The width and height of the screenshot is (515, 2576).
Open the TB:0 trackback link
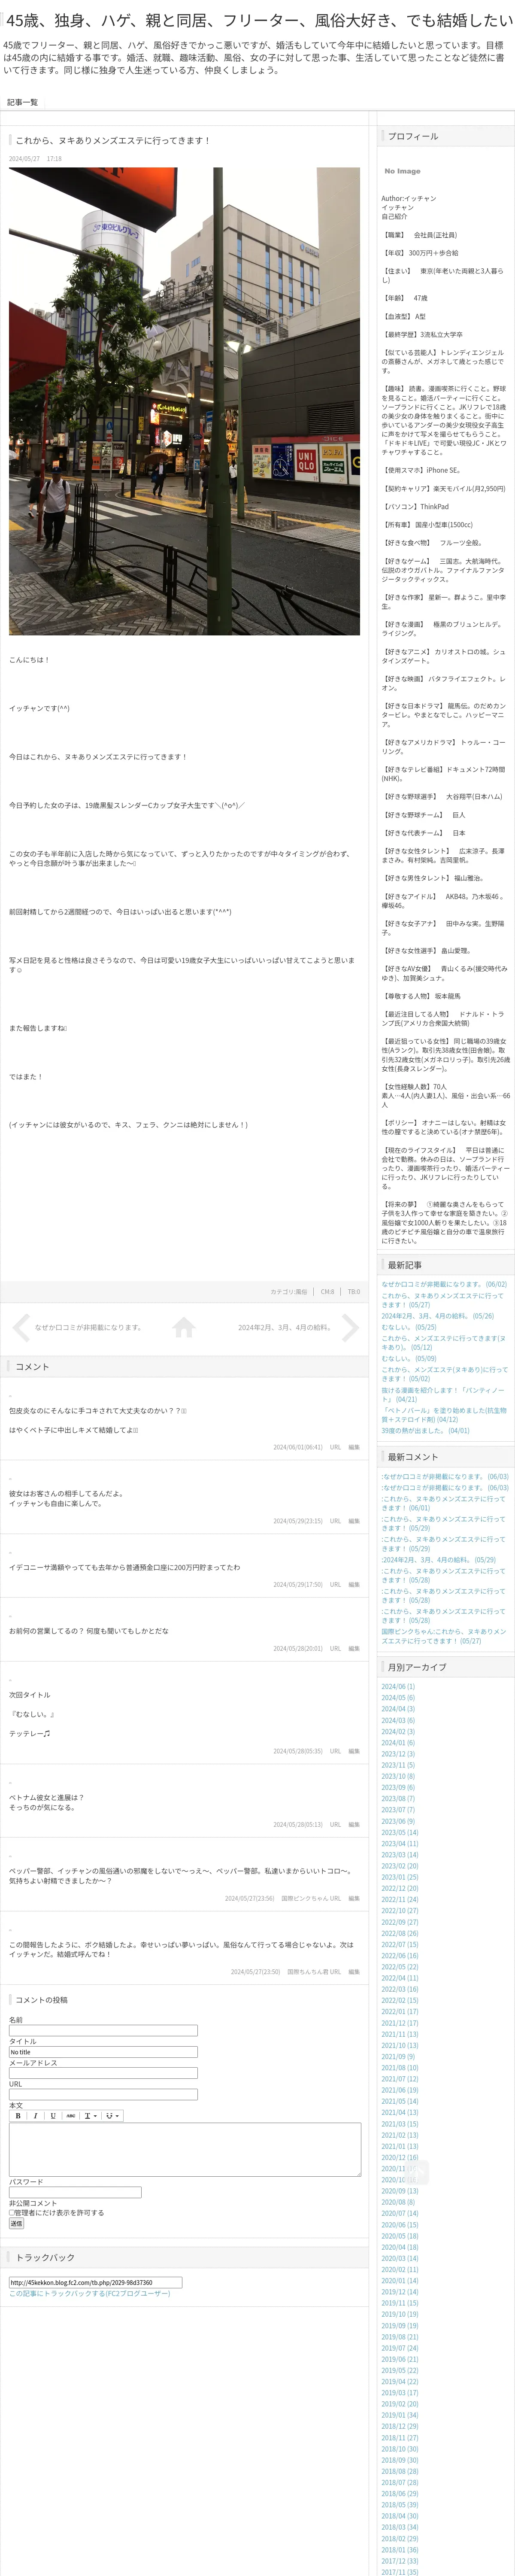point(354,1292)
